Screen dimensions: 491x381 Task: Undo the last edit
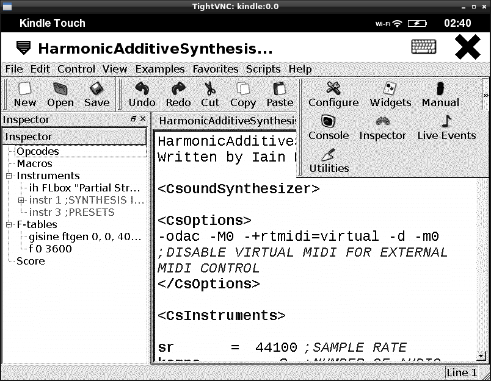(142, 94)
